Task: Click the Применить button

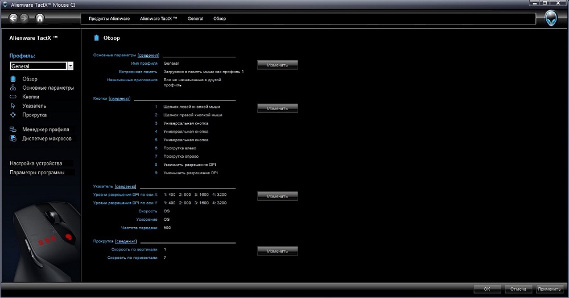Action: (550, 289)
